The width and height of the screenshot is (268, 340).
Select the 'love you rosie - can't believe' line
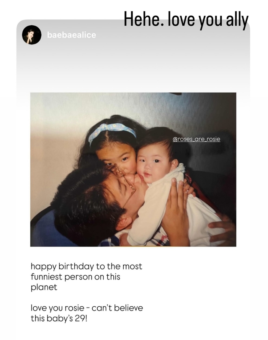tap(87, 308)
